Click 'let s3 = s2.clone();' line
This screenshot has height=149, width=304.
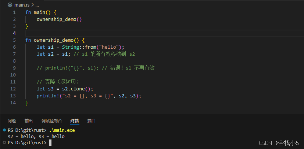[65, 89]
